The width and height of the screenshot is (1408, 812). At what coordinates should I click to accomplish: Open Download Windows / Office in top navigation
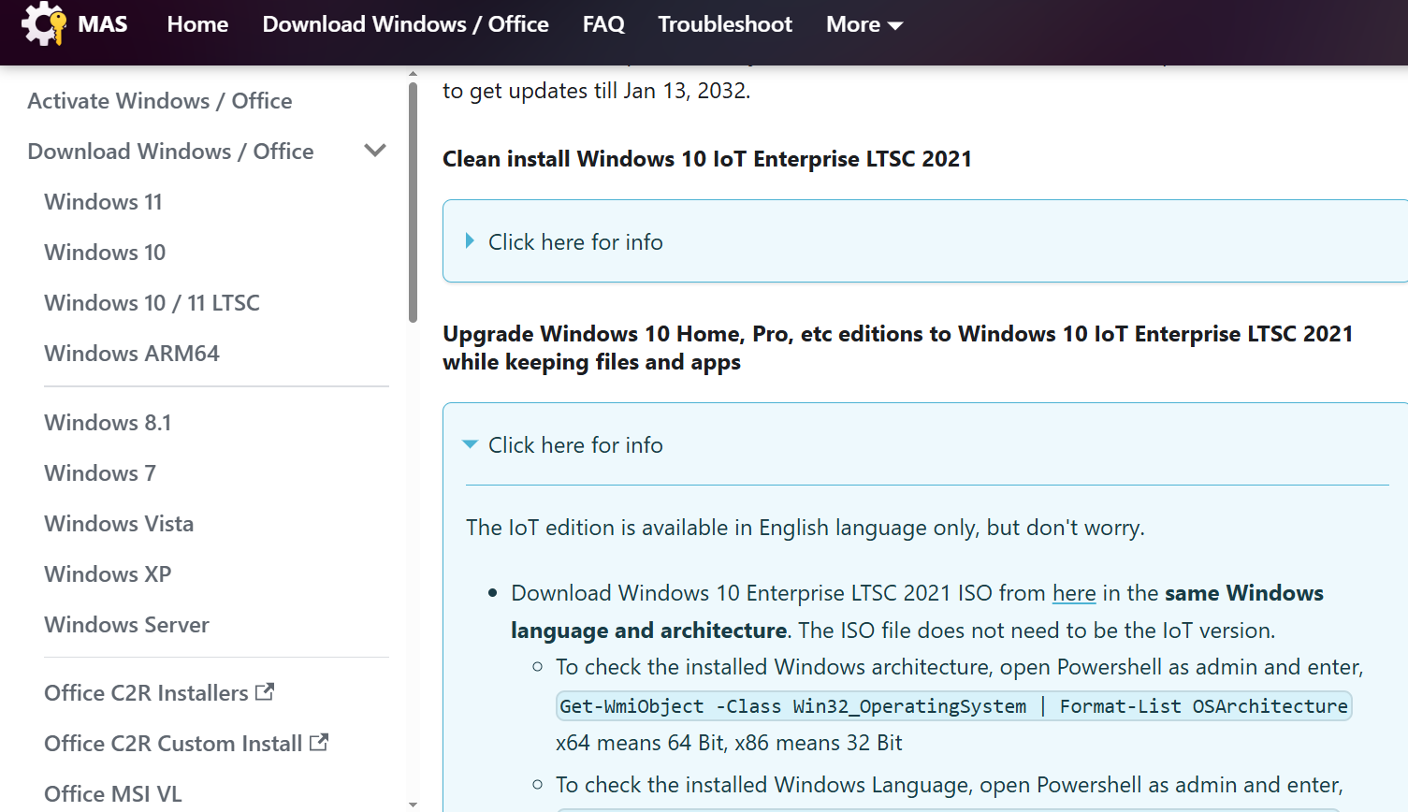[405, 24]
